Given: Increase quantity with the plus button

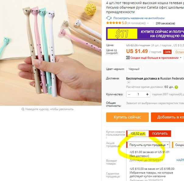Looking at the screenshot, I should coord(147,94).
